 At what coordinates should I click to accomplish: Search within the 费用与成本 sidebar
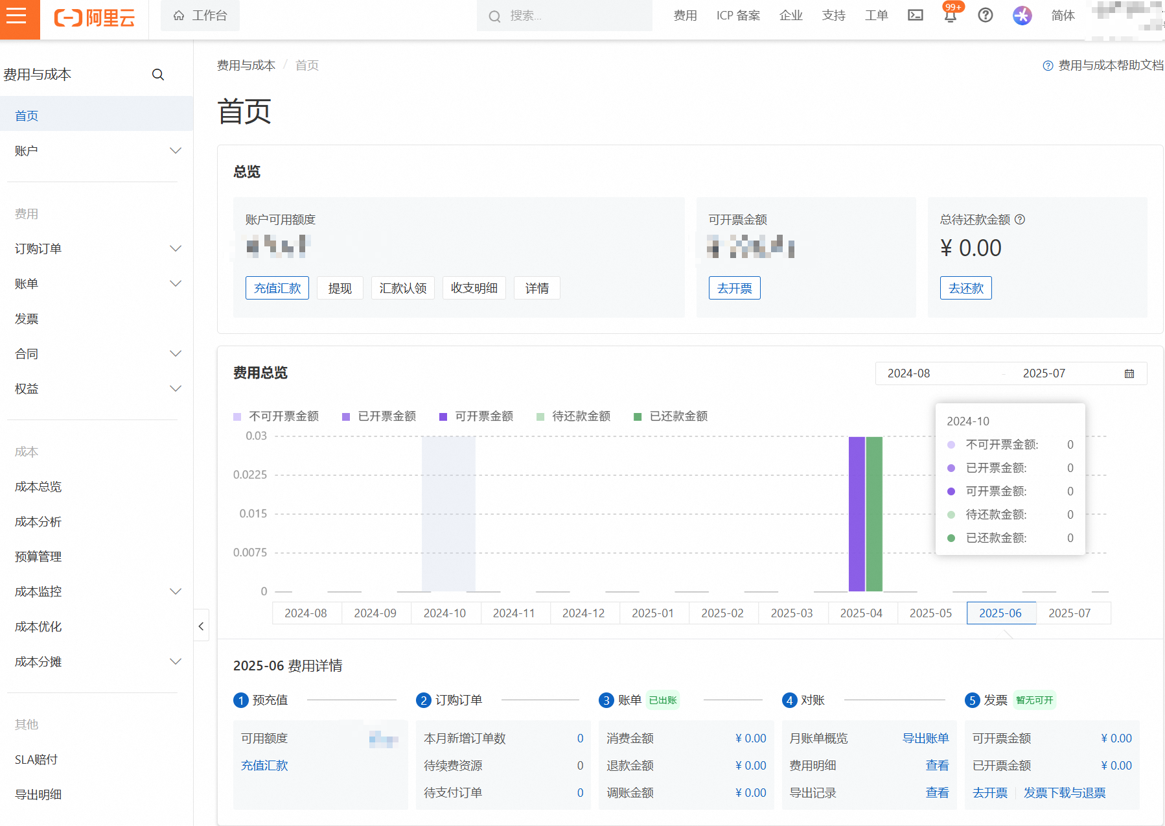[157, 75]
